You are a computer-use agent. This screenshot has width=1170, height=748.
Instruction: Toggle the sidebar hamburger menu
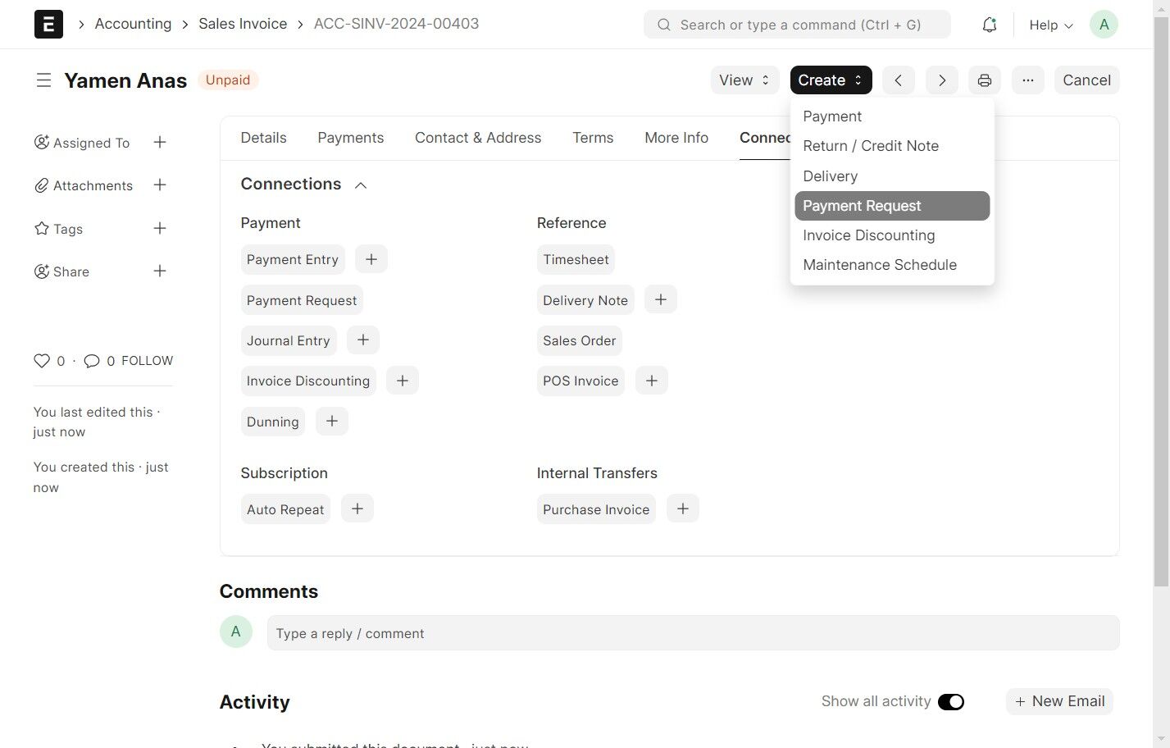coord(43,80)
